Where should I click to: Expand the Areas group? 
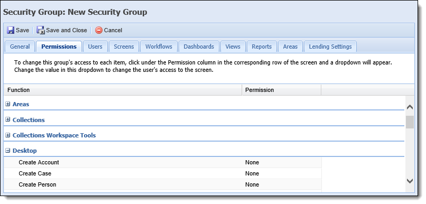pyautogui.click(x=7, y=104)
